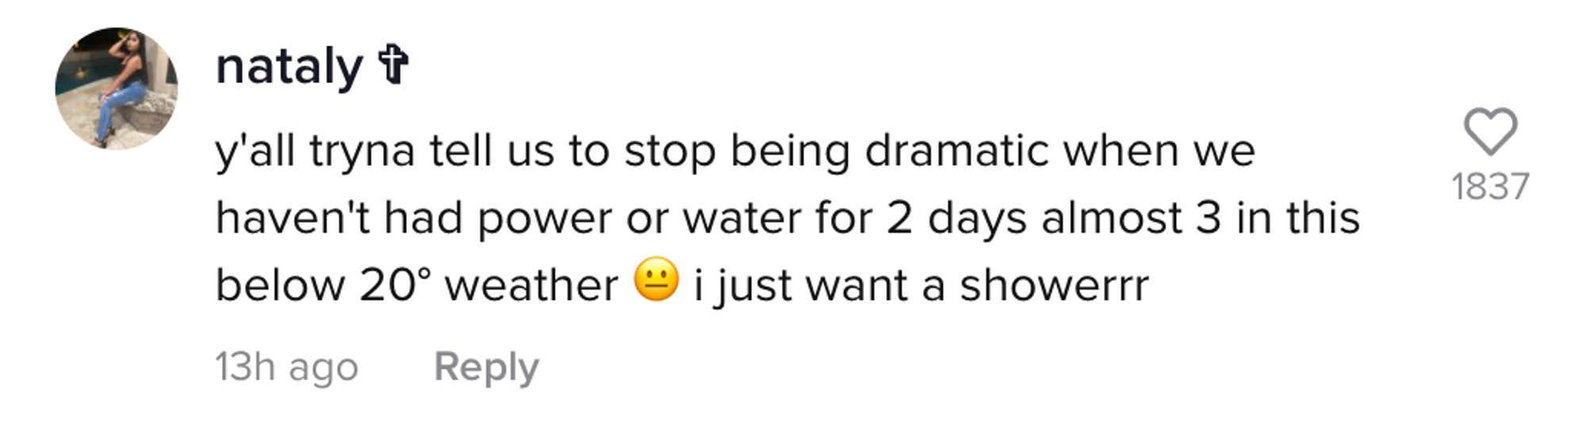Click the word 'below' in the comment
This screenshot has height=429, width=1586.
point(280,285)
